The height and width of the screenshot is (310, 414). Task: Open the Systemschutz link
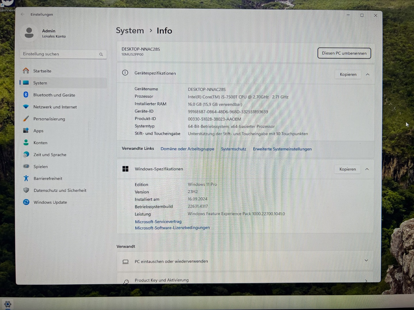[233, 149]
